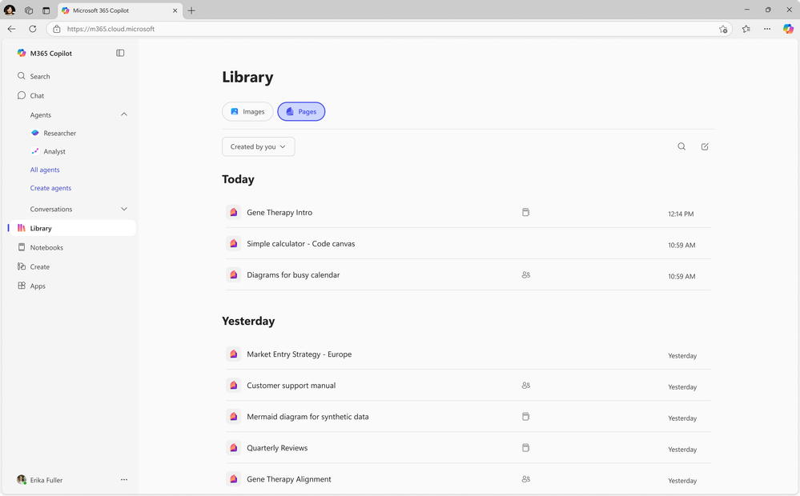Open Chat from the sidebar
Screen dimensions: 800x496
pyautogui.click(x=35, y=95)
